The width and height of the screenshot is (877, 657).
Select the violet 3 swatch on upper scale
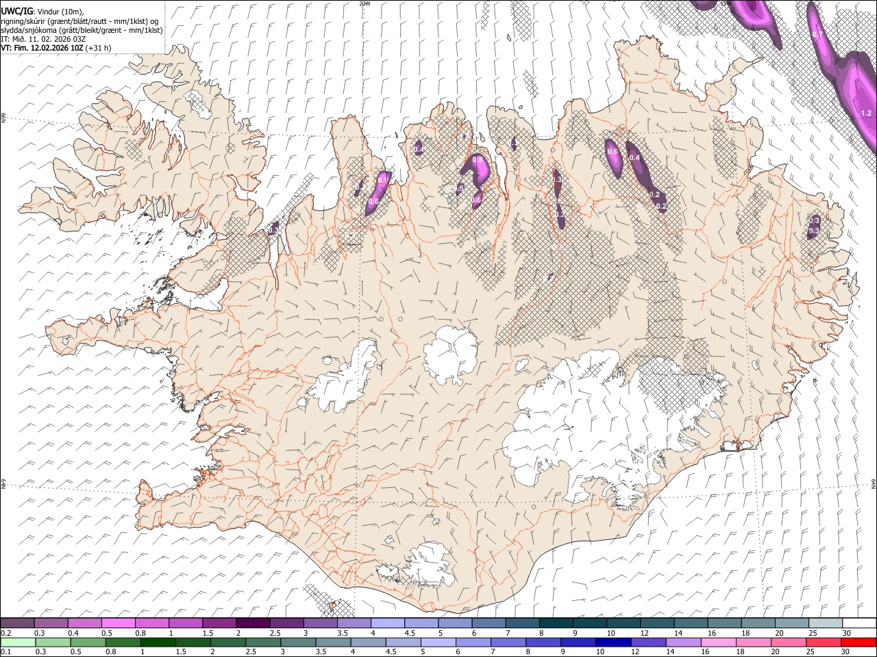(x=319, y=623)
